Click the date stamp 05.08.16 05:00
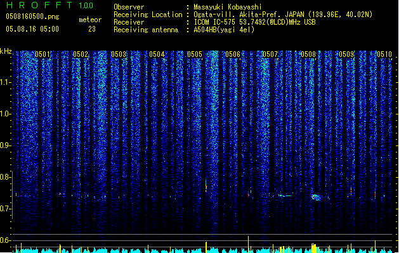Image resolution: width=399 pixels, height=253 pixels. tap(32, 29)
